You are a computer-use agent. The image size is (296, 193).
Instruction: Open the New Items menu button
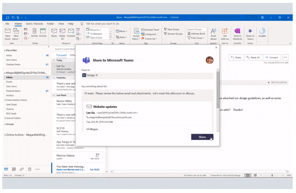pyautogui.click(x=16, y=34)
